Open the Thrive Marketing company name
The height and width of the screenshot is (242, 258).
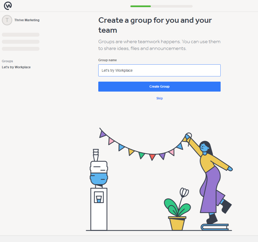coord(27,20)
